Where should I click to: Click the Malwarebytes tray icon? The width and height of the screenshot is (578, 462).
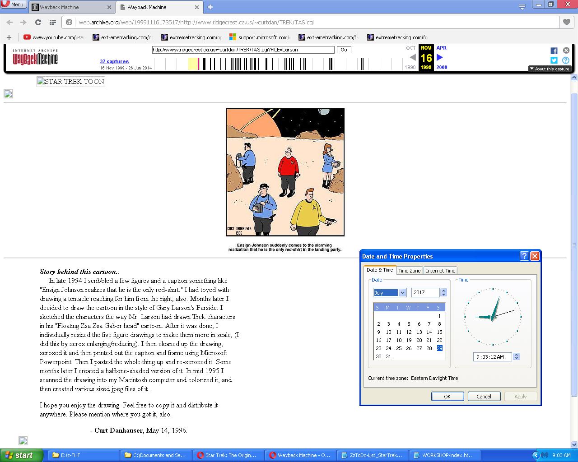545,455
